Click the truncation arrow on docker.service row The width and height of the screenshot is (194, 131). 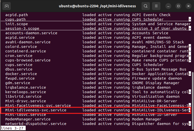point(190,74)
